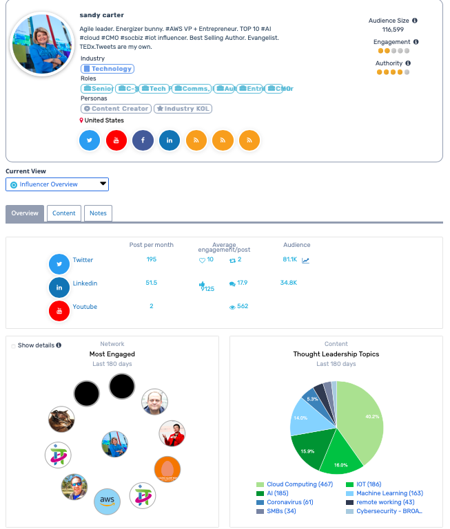Click the info icon next to Engagement

(x=416, y=42)
